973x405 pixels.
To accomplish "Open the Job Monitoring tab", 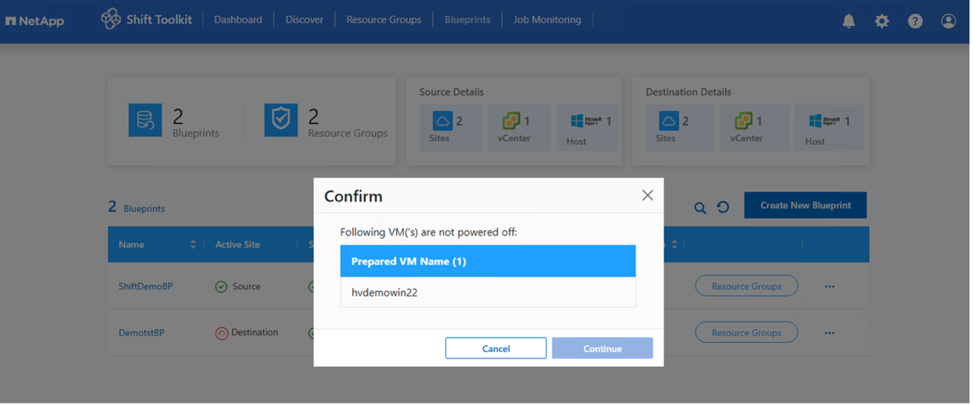I will pos(547,20).
